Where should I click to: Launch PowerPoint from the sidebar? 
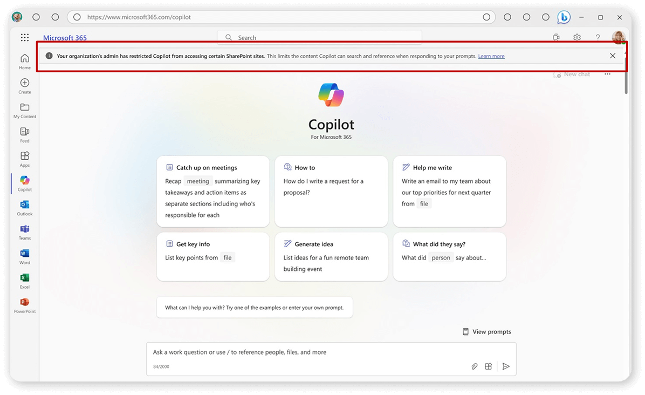coord(25,305)
